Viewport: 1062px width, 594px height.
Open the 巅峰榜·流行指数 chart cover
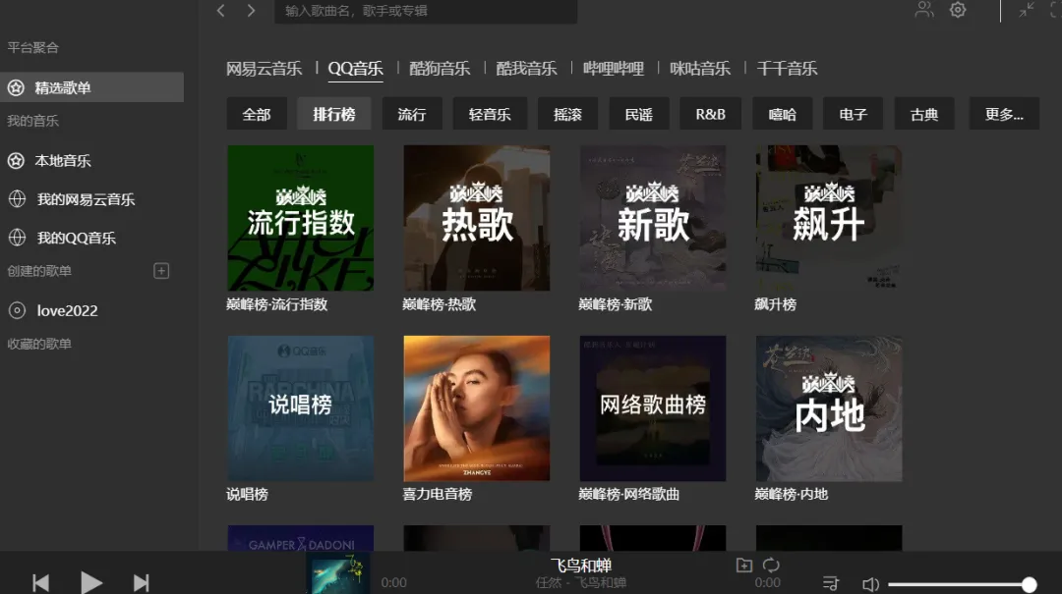(301, 218)
